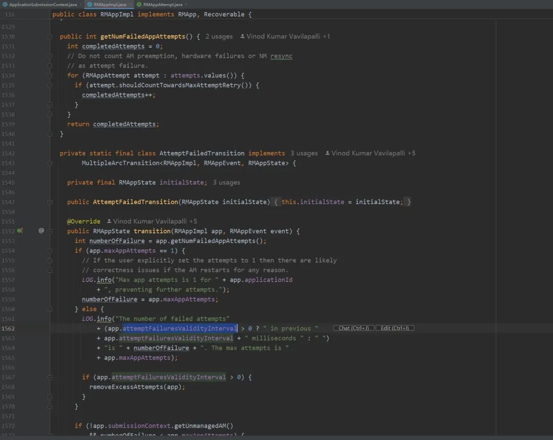Collapse the transition method at line 1552
The width and height of the screenshot is (553, 440).
tap(50, 231)
